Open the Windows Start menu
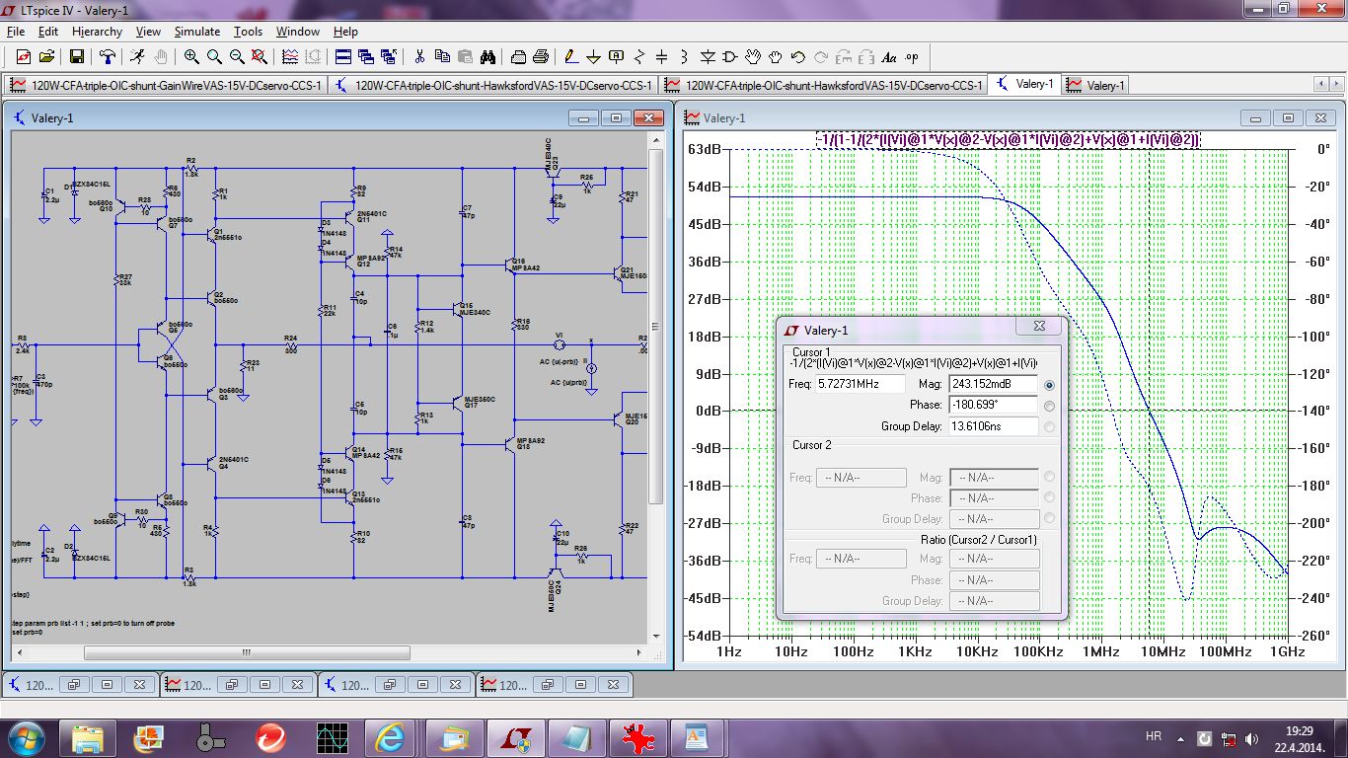Screen dimensions: 1348x758 (x=27, y=737)
